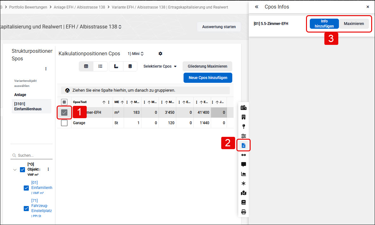The height and width of the screenshot is (225, 375).
Task: Collapse Cpos Infos panel with double chevron
Action: (257, 7)
